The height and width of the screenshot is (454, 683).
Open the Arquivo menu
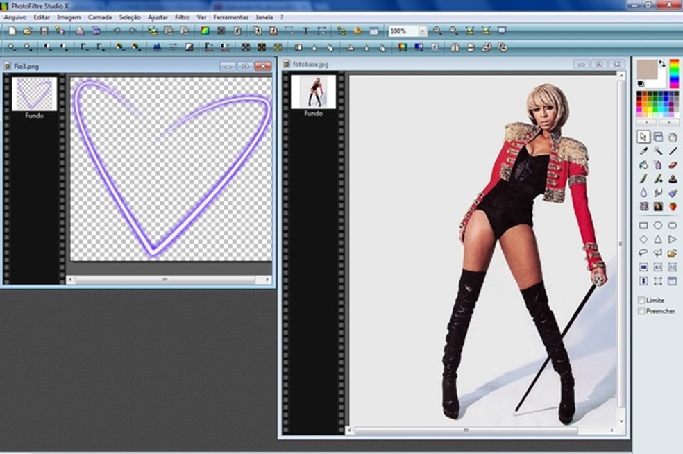click(15, 17)
